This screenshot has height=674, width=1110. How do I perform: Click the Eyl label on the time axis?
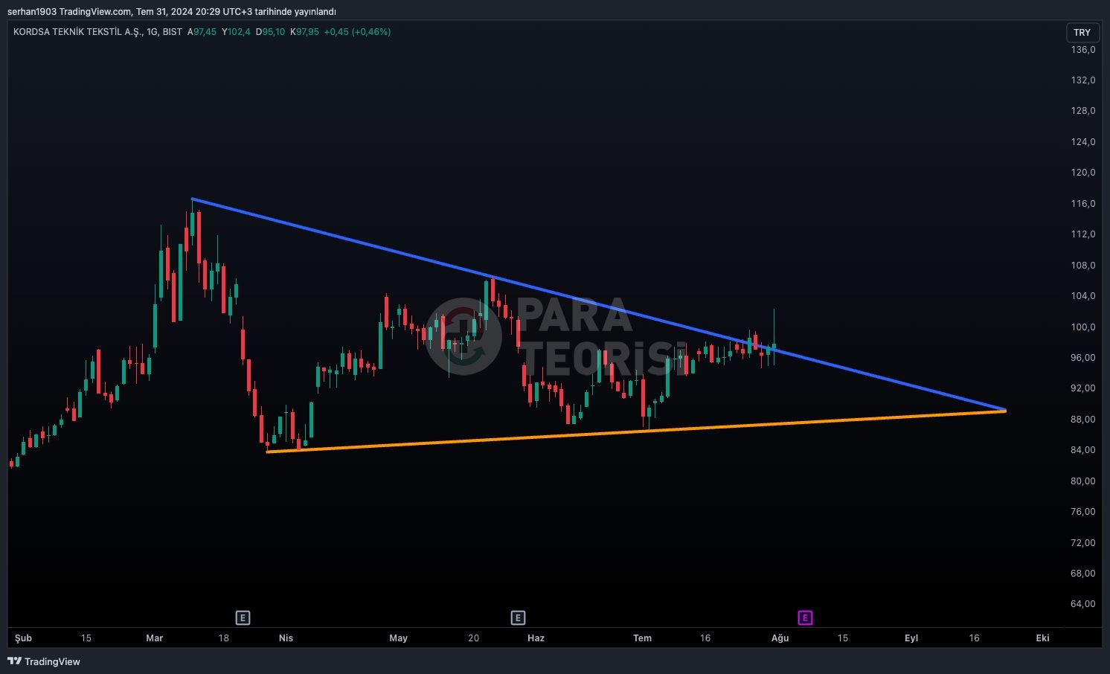(x=911, y=638)
